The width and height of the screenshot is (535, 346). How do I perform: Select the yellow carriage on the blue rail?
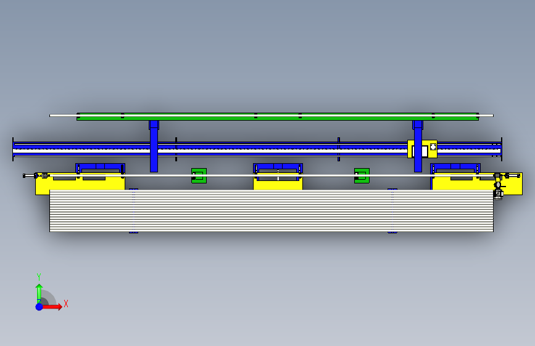click(x=423, y=149)
